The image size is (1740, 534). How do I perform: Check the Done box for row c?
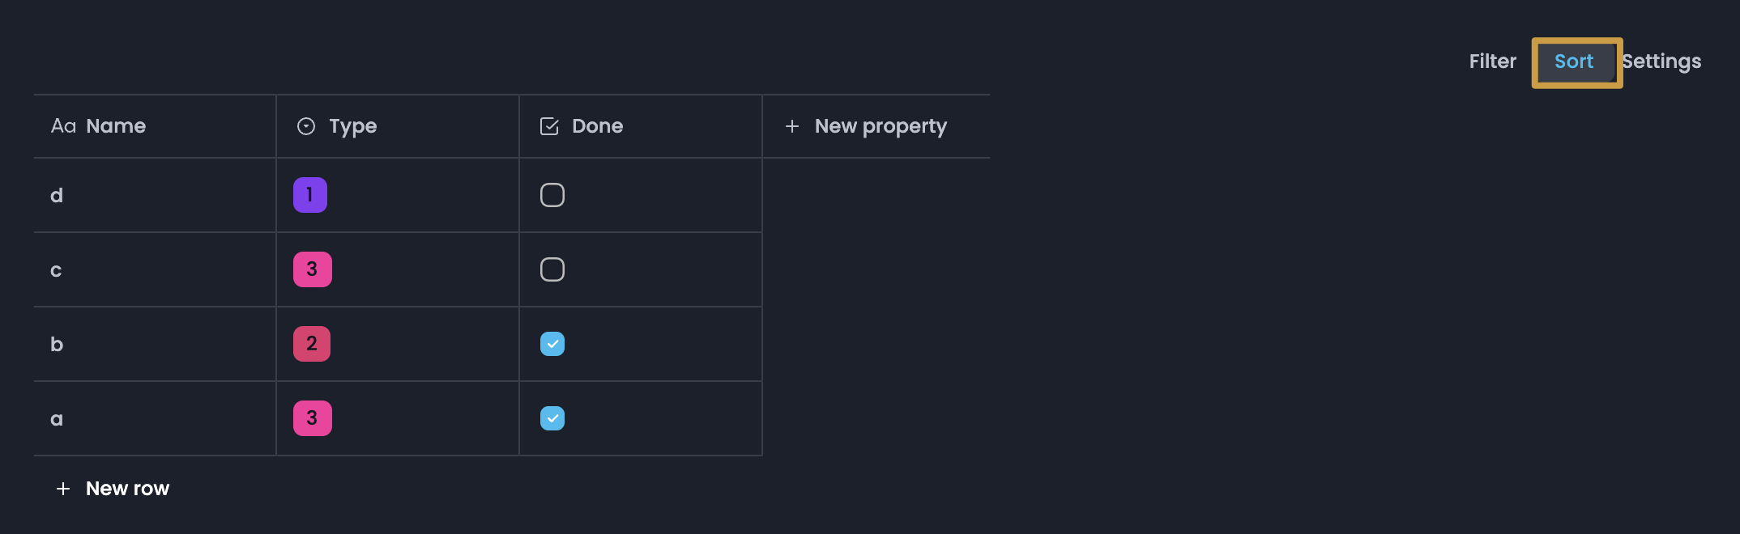tap(552, 269)
